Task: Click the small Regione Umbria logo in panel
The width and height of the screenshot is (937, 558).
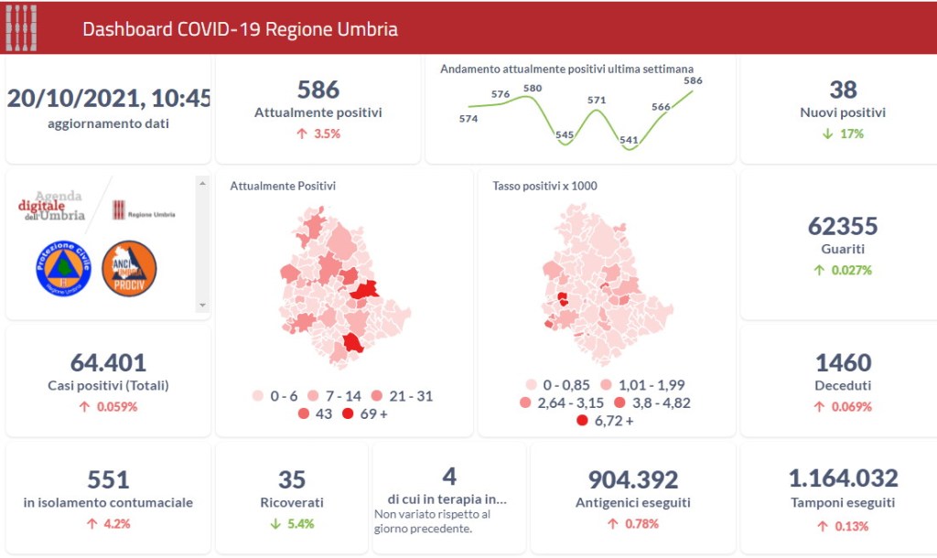Action: tap(144, 210)
